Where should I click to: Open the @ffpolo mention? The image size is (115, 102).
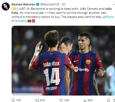[x=108, y=17]
